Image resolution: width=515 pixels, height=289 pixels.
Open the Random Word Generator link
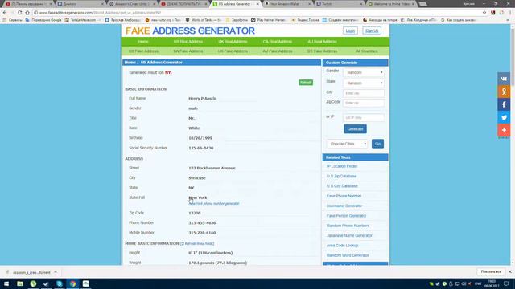pos(348,255)
